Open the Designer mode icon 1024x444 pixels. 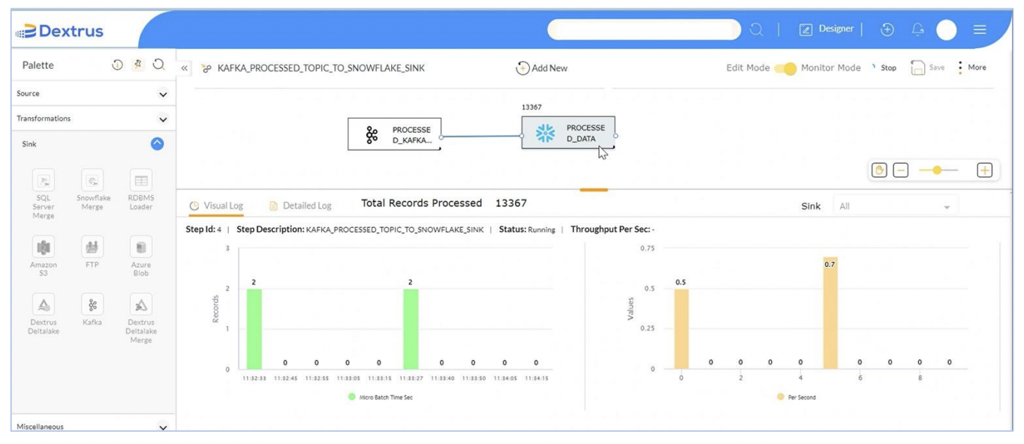pos(806,29)
